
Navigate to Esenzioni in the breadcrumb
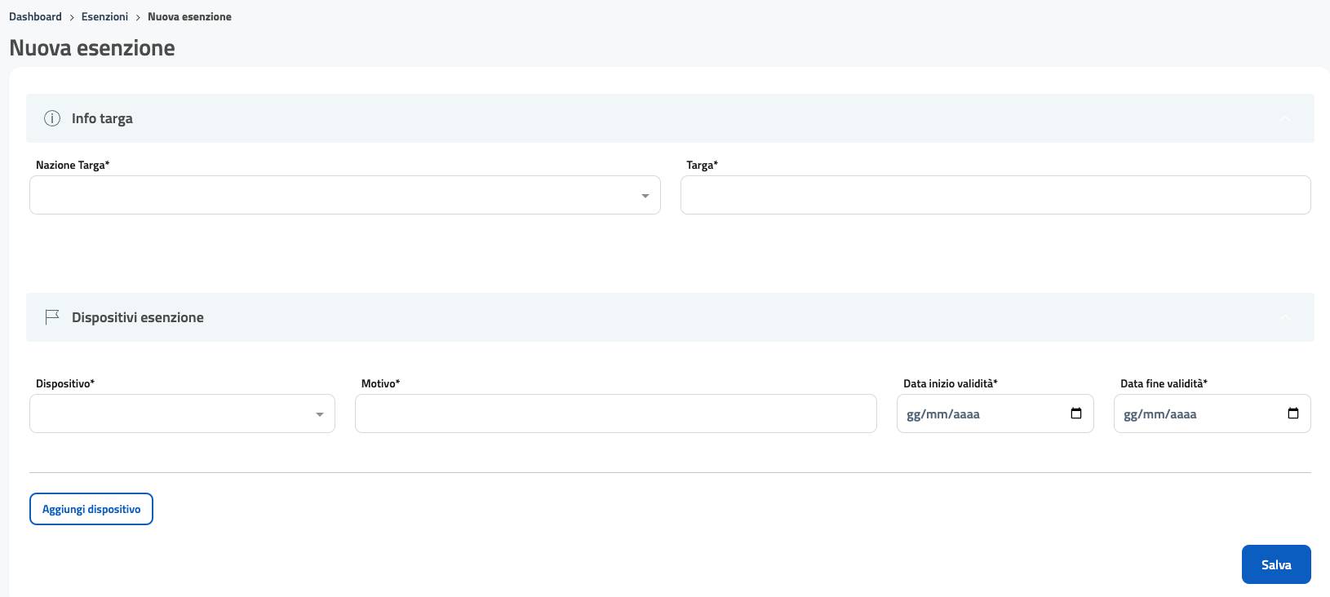pos(104,16)
